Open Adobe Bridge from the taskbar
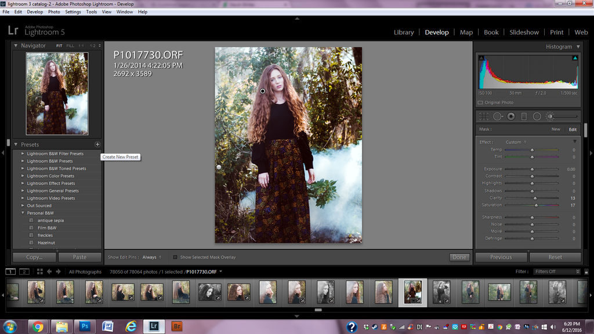This screenshot has width=594, height=334. pyautogui.click(x=176, y=326)
